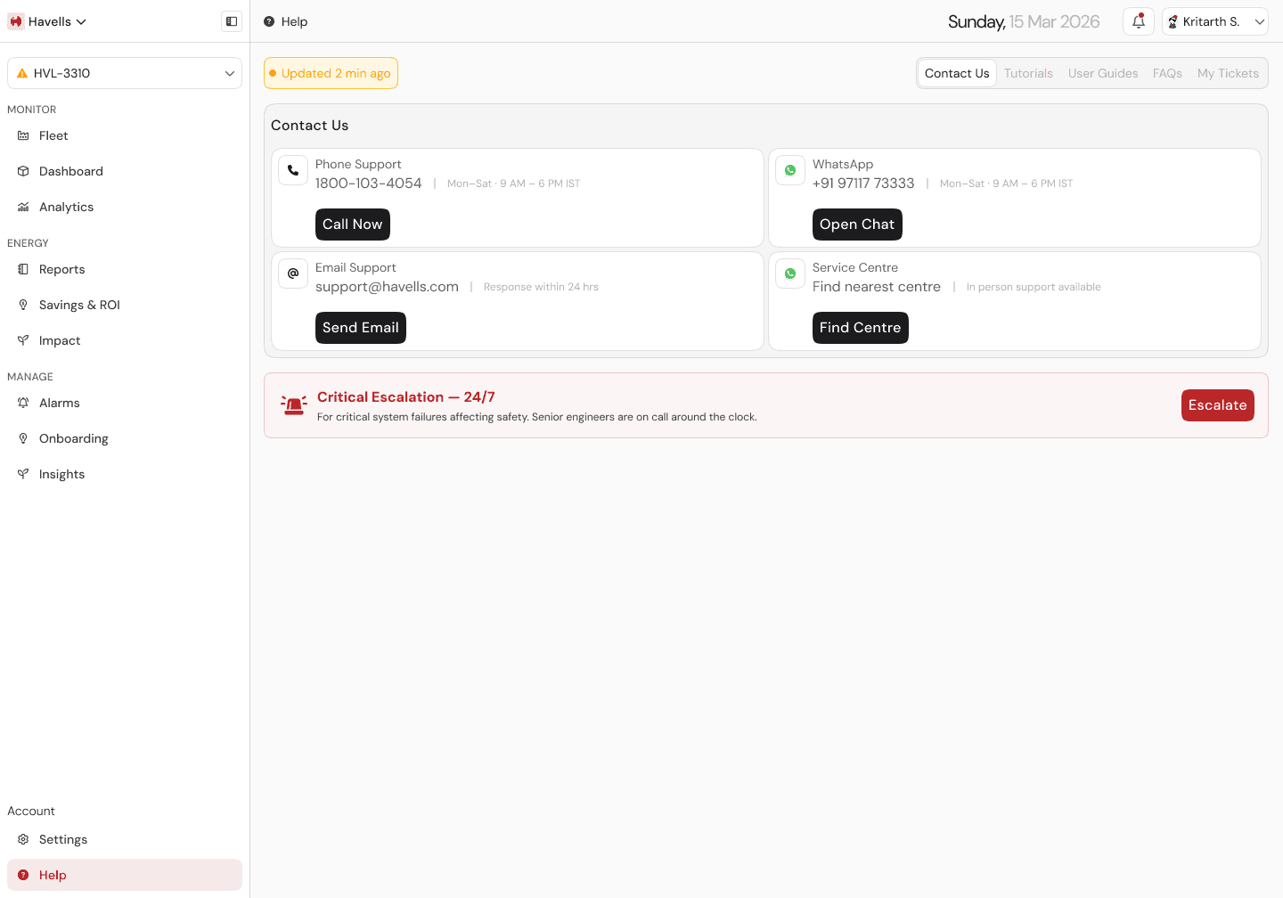
Task: Click the Kritarth S. avatar icon
Action: click(1173, 21)
